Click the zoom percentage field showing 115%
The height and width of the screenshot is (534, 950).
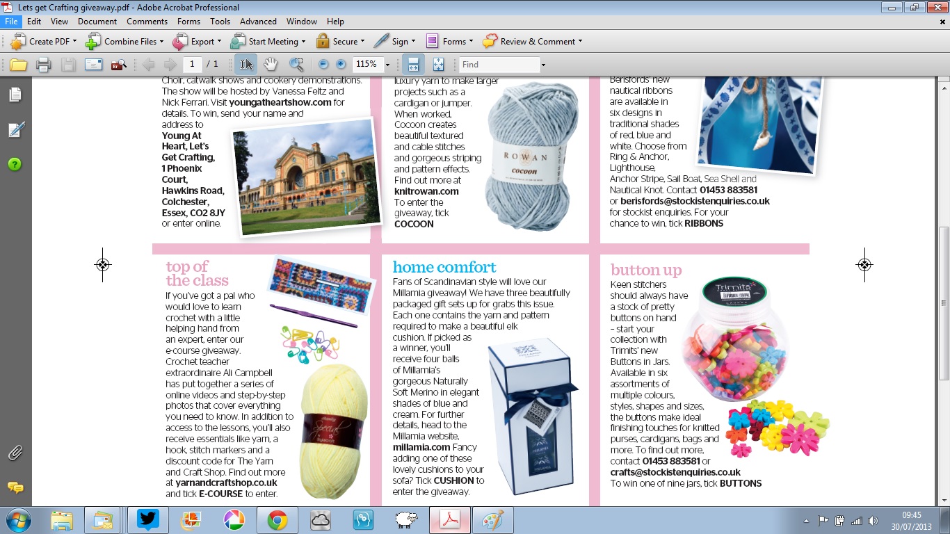coord(368,65)
